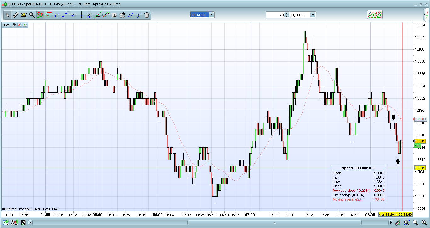Click the yellow 1.3841 price level label
Image resolution: width=430 pixels, height=228 pixels.
(420, 168)
